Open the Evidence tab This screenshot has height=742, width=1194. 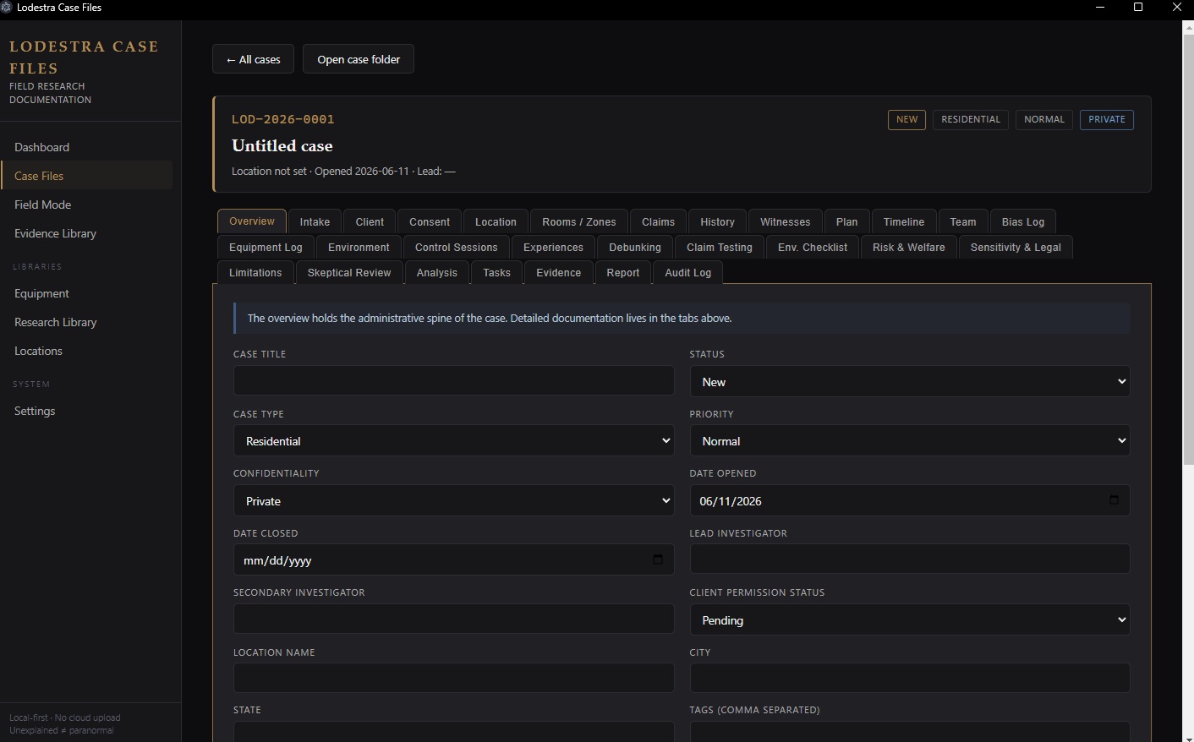[559, 272]
